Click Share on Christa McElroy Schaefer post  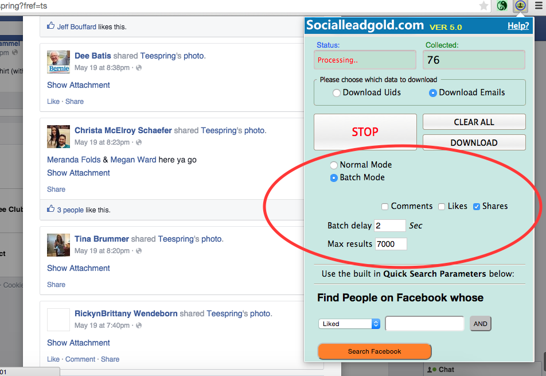point(56,189)
